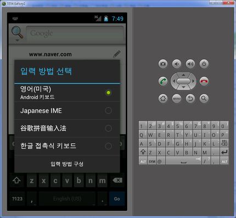Click the D-pad left arrow
The width and height of the screenshot is (236, 218).
(x=174, y=81)
